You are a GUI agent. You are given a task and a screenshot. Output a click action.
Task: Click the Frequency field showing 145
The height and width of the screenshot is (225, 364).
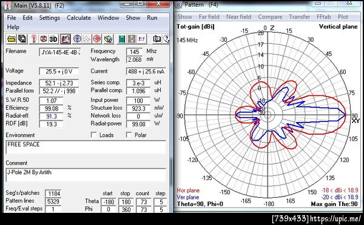(135, 52)
